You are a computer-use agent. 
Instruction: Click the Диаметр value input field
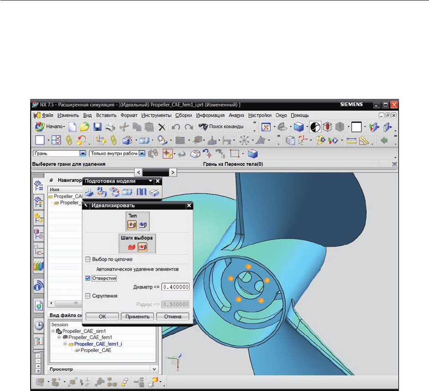pyautogui.click(x=175, y=287)
